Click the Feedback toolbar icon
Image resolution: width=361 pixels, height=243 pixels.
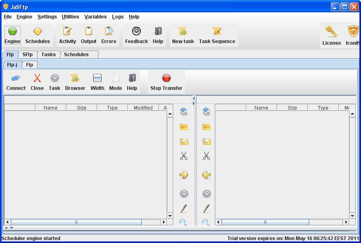point(137,35)
